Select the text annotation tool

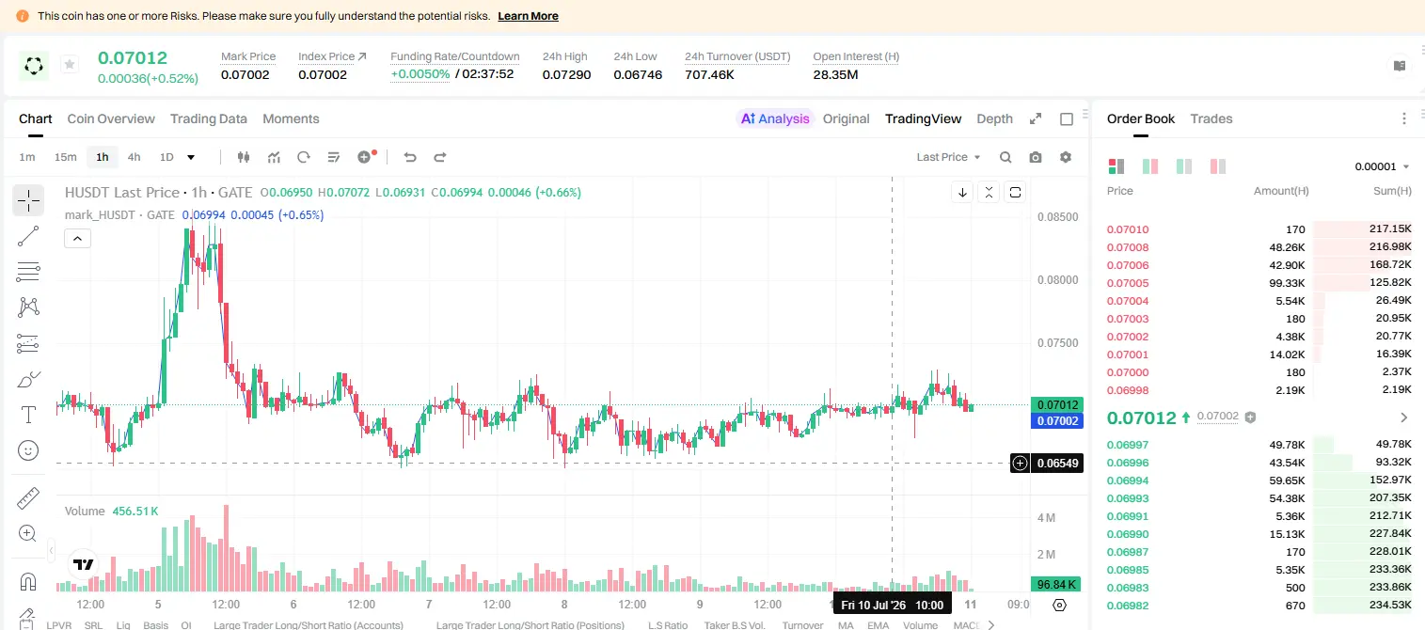[28, 415]
